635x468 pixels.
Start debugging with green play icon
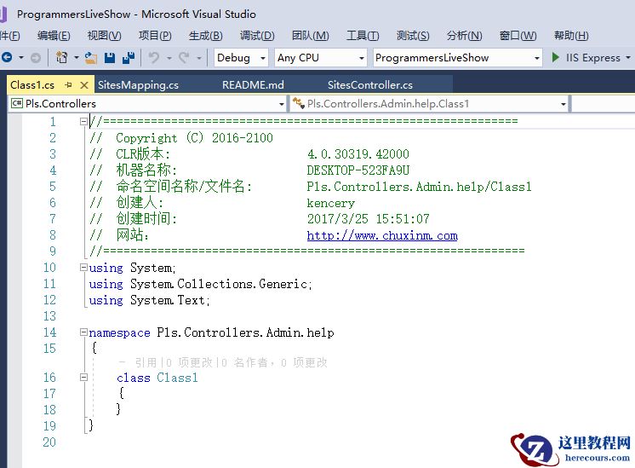(x=556, y=57)
